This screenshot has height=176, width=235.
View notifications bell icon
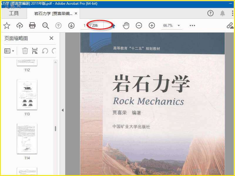tap(222, 13)
